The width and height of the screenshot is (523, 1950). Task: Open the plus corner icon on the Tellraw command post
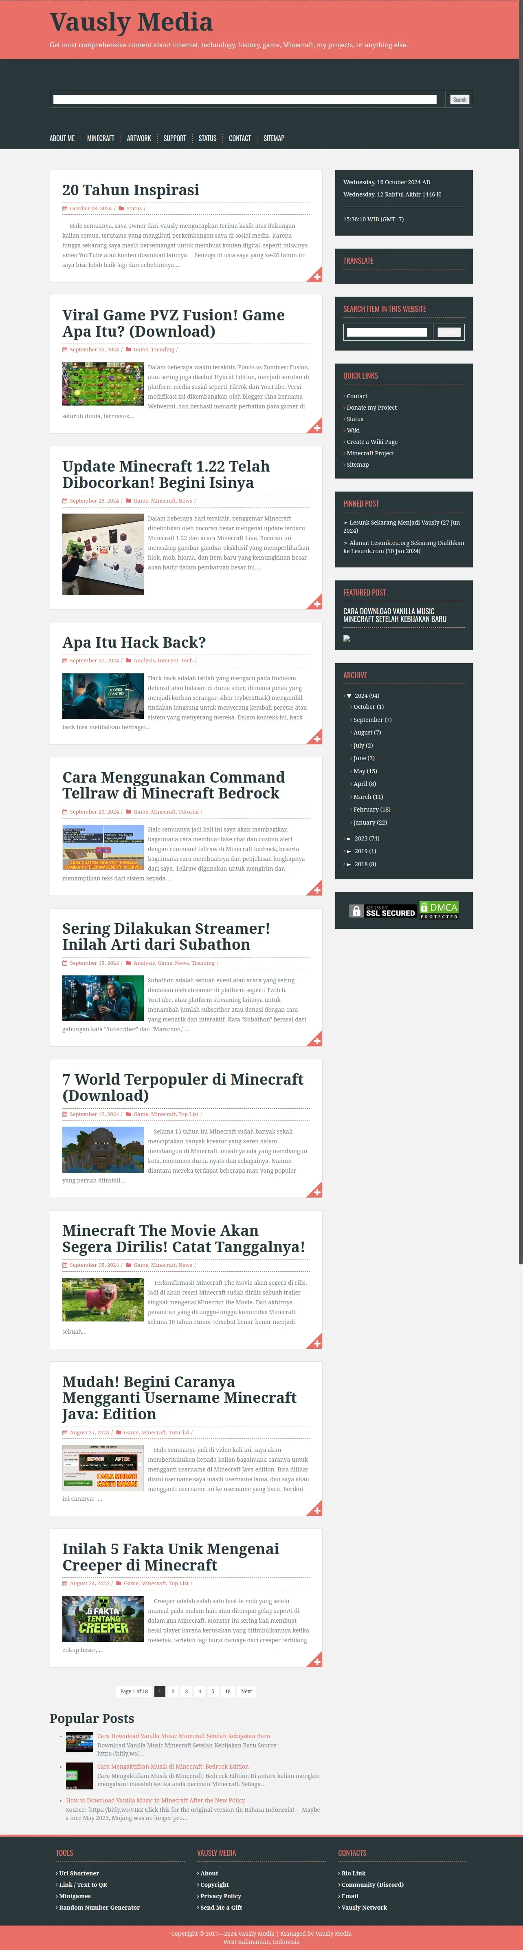[x=316, y=889]
